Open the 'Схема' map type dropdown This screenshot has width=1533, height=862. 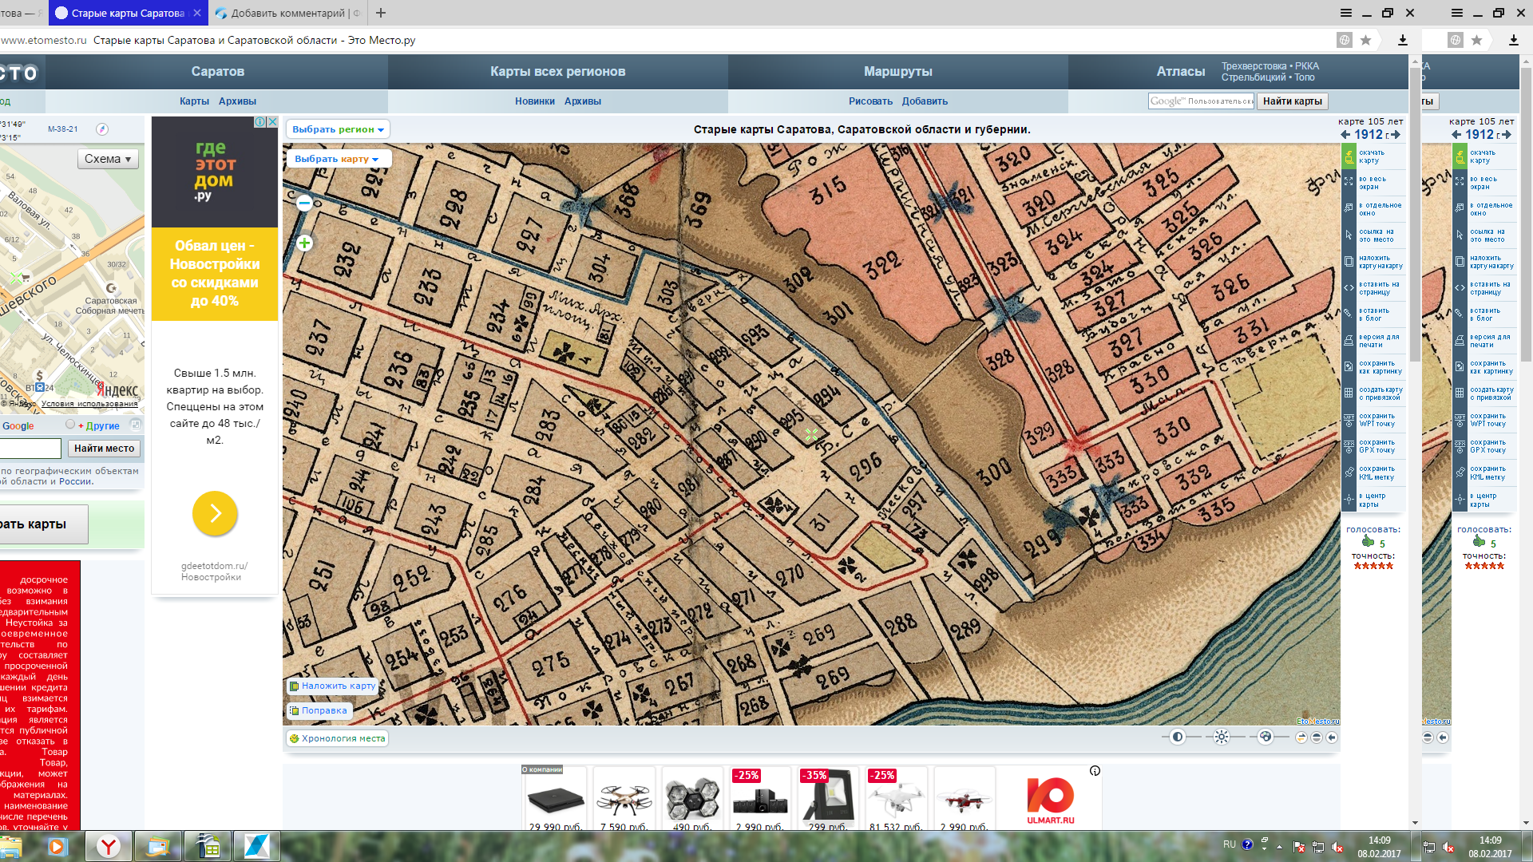108,159
